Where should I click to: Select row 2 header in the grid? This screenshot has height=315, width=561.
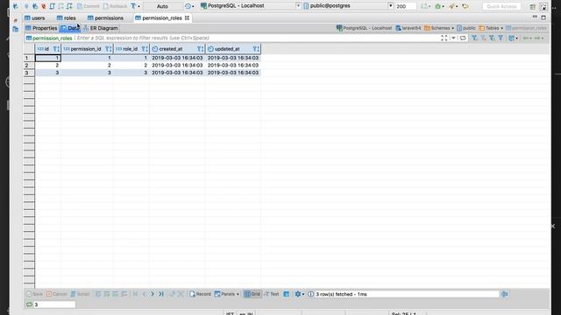tap(29, 66)
